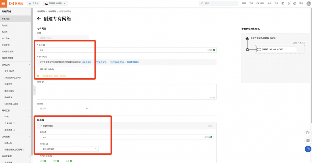Click the 网段配置建议 link
This screenshot has height=163, width=312.
point(133,62)
